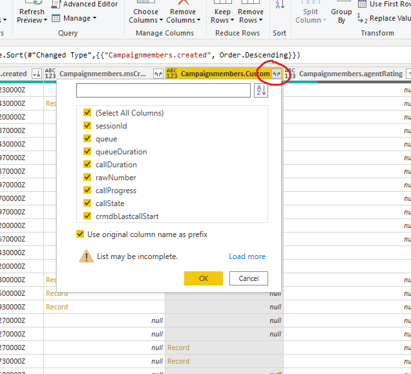Cancel the expand columns dialog

click(x=248, y=278)
